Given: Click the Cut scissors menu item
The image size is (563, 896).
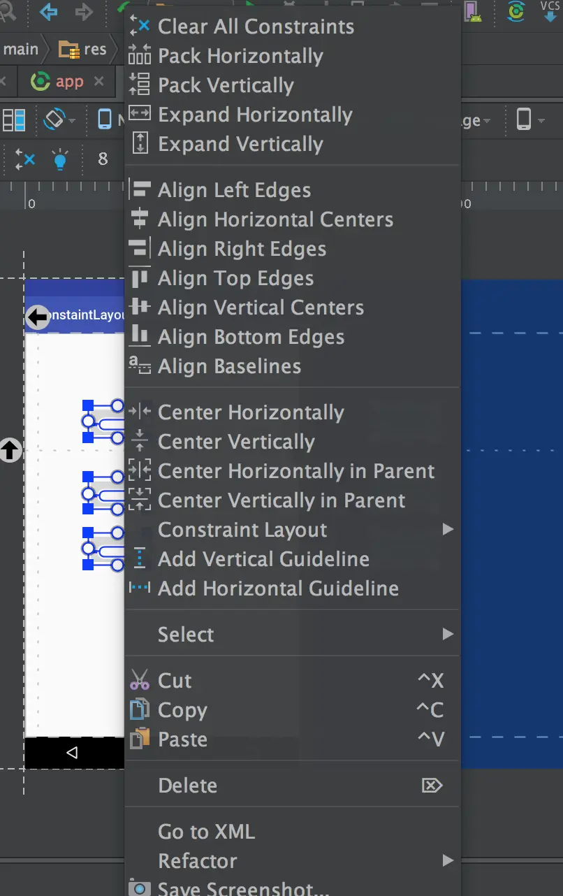Looking at the screenshot, I should tap(175, 681).
